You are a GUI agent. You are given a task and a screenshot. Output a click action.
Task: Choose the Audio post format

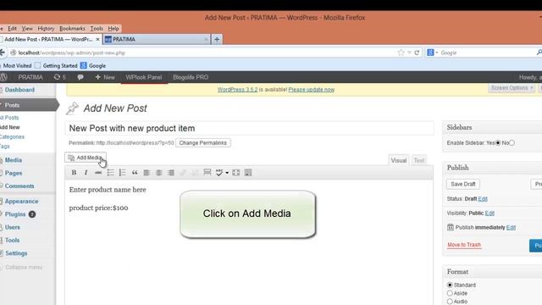tap(450, 302)
